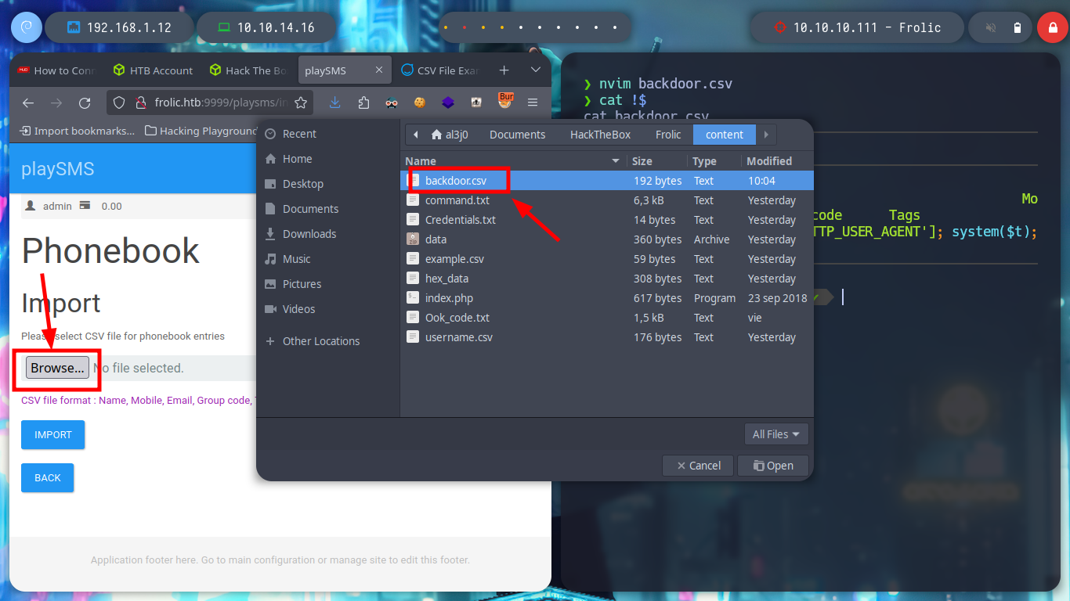Select Home in file dialog sidebar

tap(328, 159)
